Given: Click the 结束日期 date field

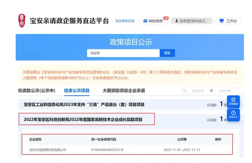Looking at the screenshot, I should 225,91.
